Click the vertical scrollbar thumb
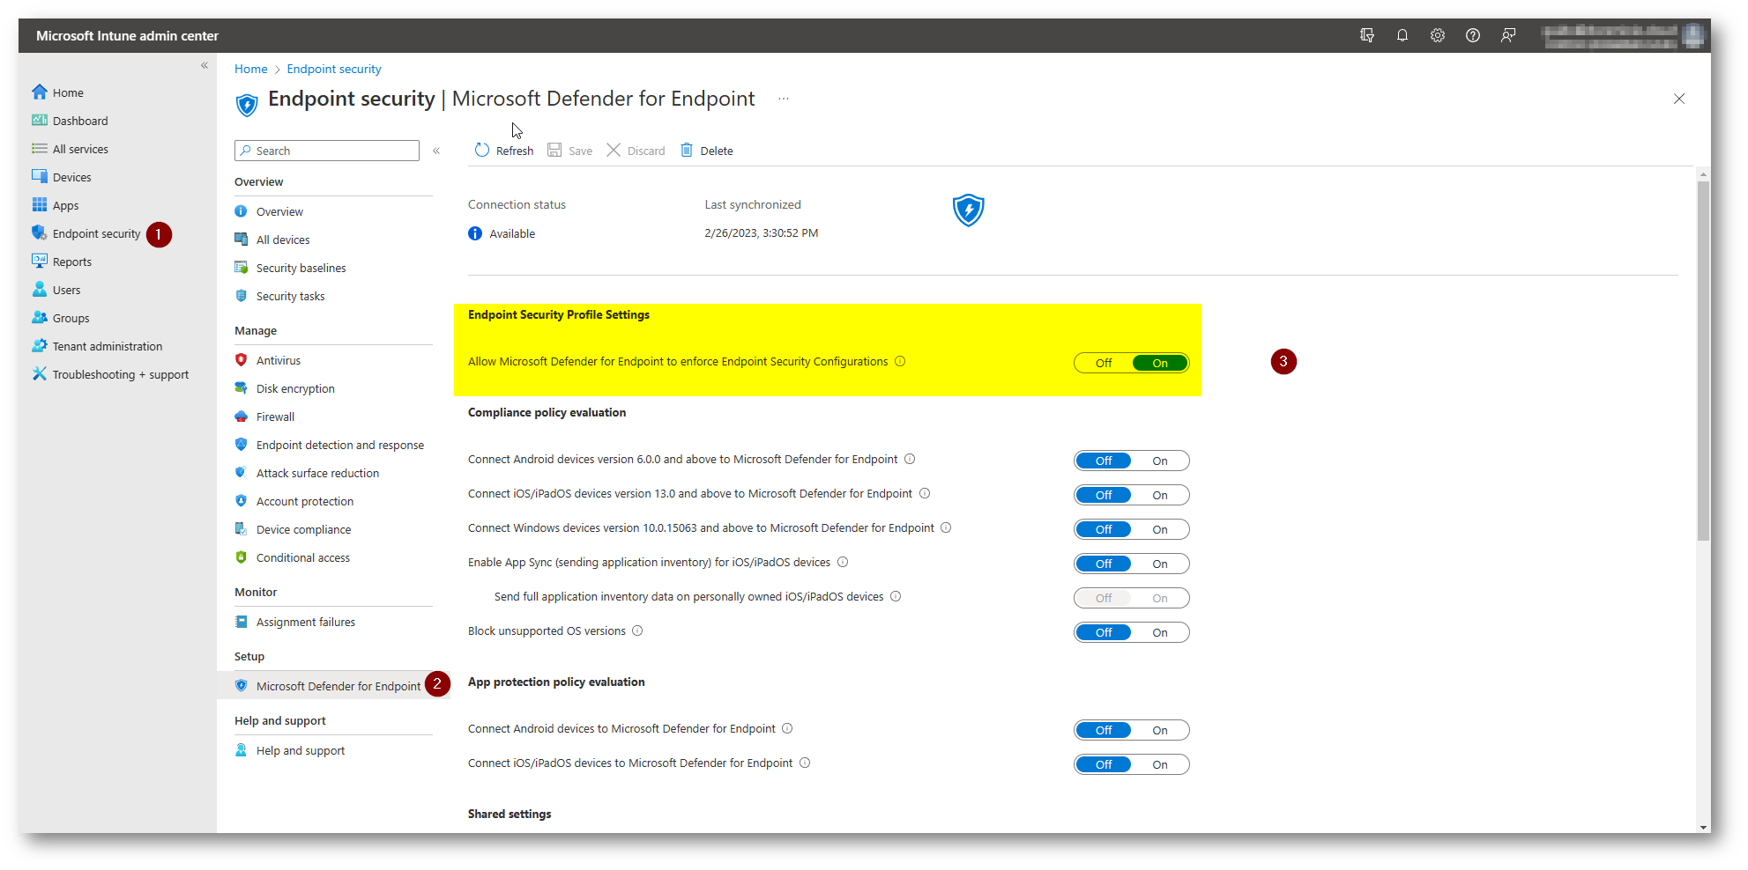This screenshot has height=870, width=1748. pos(1703,359)
